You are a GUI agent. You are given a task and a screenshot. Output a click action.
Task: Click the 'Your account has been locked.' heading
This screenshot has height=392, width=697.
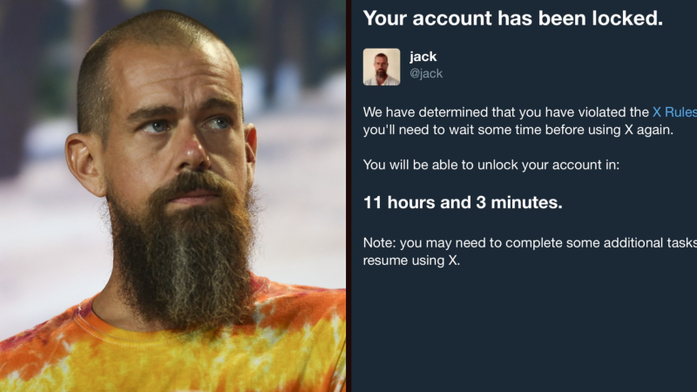[x=513, y=18]
